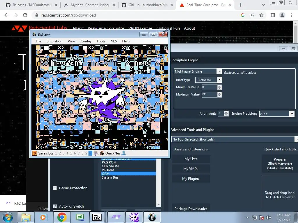298x223 pixels.
Task: Open the Blast type RANDOM dropdown
Action: pos(219,80)
